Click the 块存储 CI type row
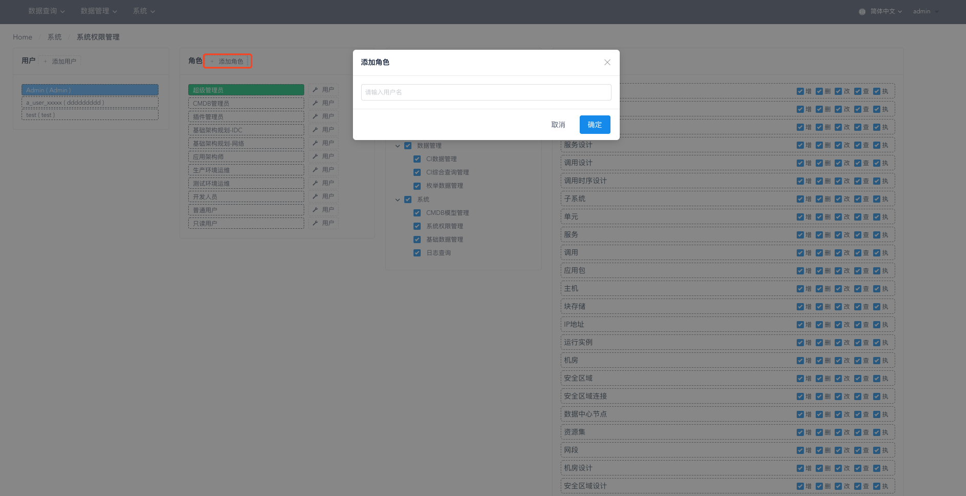Screen dimensions: 966x496 (728, 307)
